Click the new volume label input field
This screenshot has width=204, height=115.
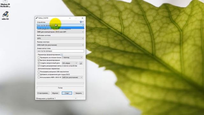60,51
